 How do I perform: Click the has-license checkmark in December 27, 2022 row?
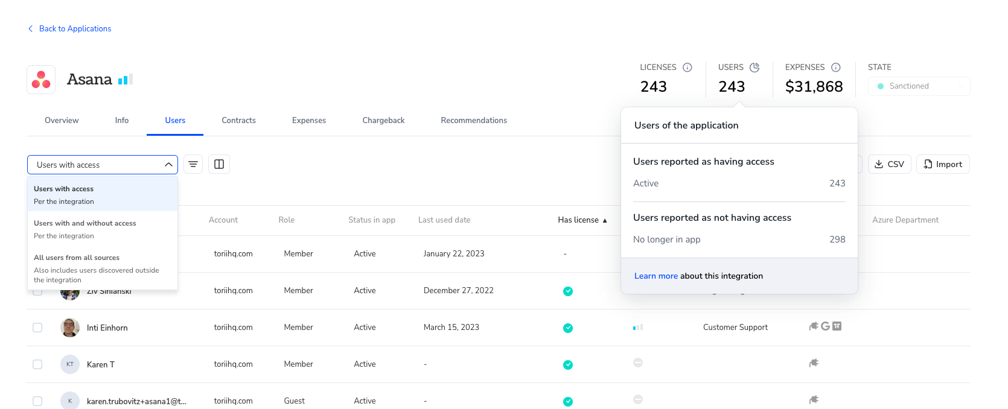(x=568, y=291)
